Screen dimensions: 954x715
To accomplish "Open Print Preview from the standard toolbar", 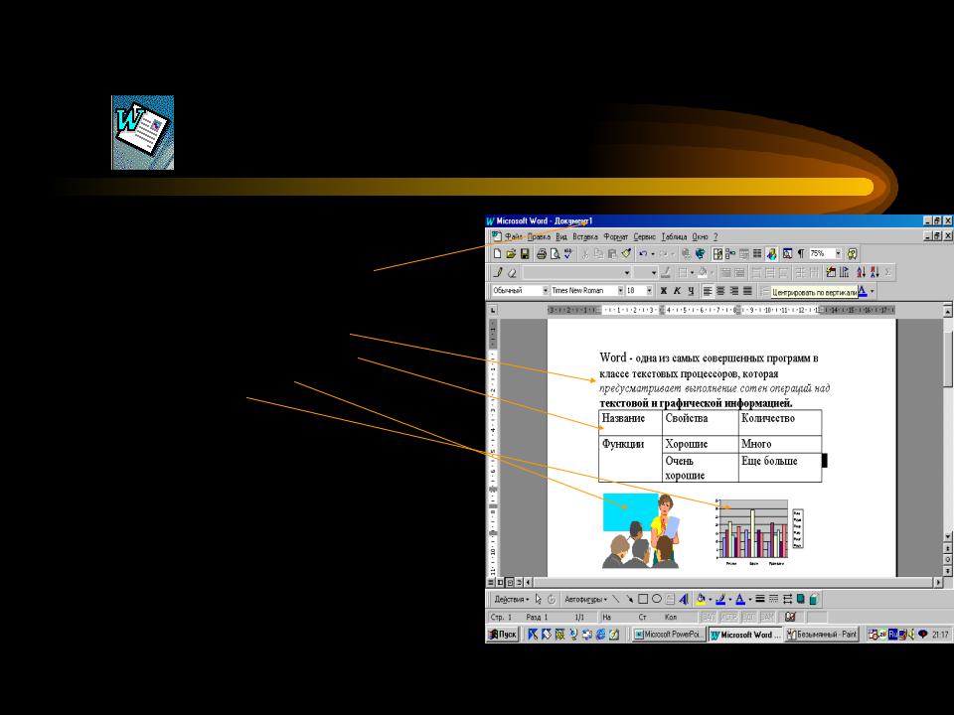I will pos(555,253).
